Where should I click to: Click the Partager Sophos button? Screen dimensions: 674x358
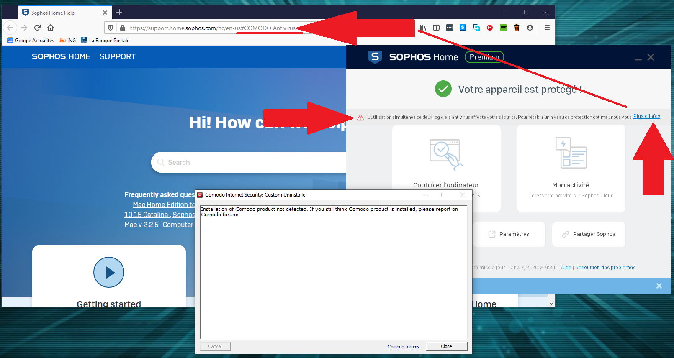(589, 234)
